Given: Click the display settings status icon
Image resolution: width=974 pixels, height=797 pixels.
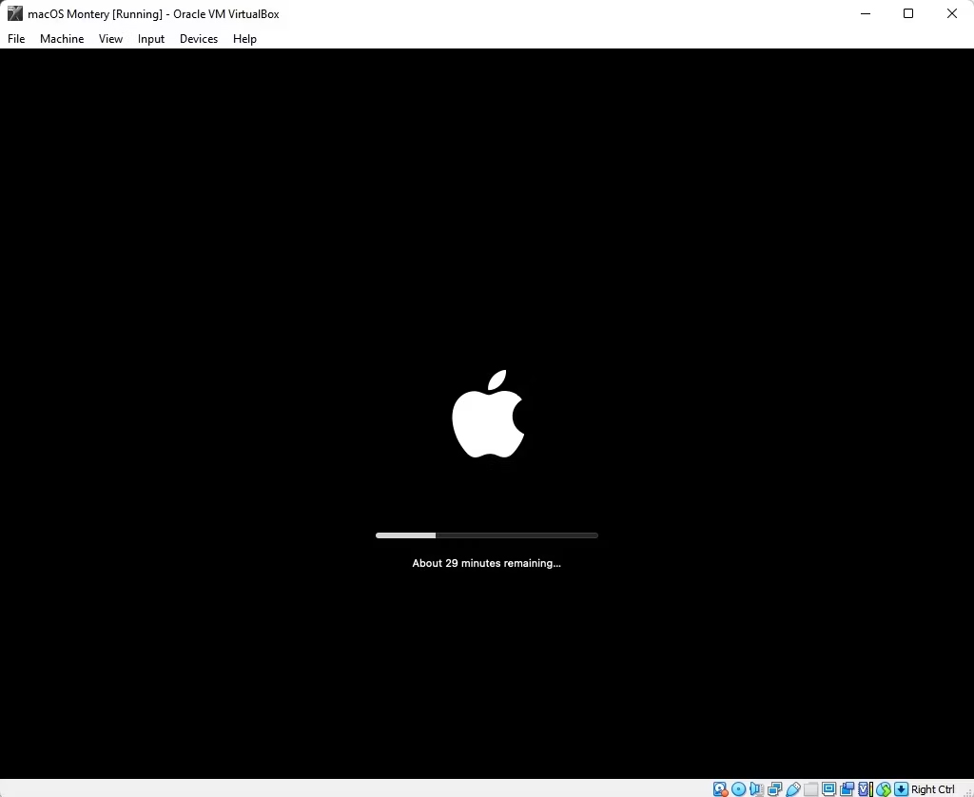Looking at the screenshot, I should [828, 789].
